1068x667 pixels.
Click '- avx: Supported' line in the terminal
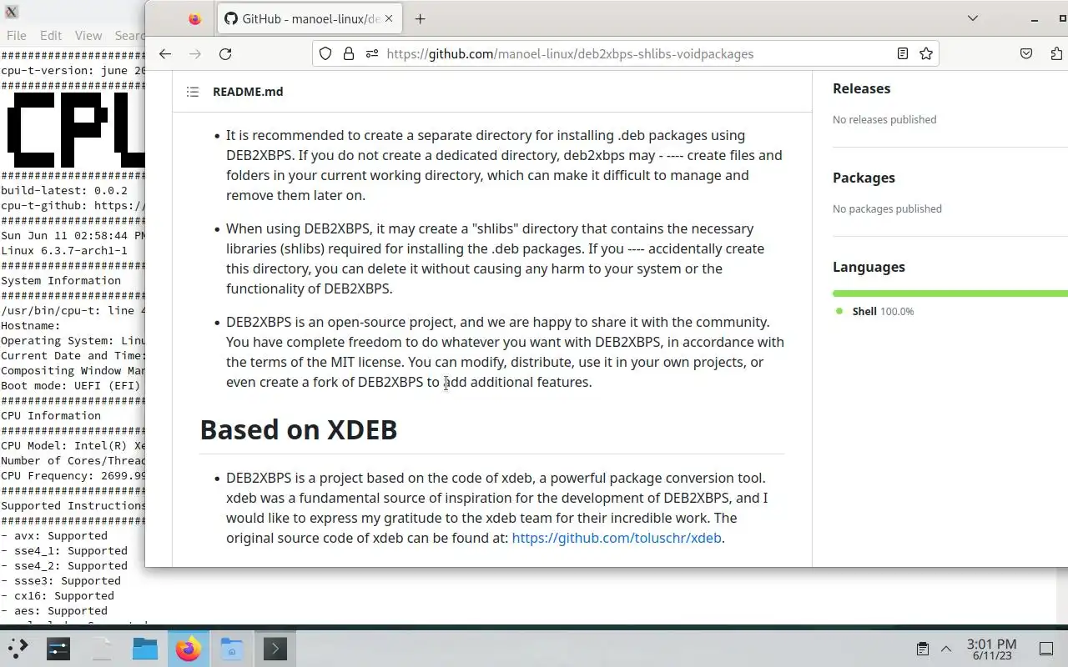point(54,536)
